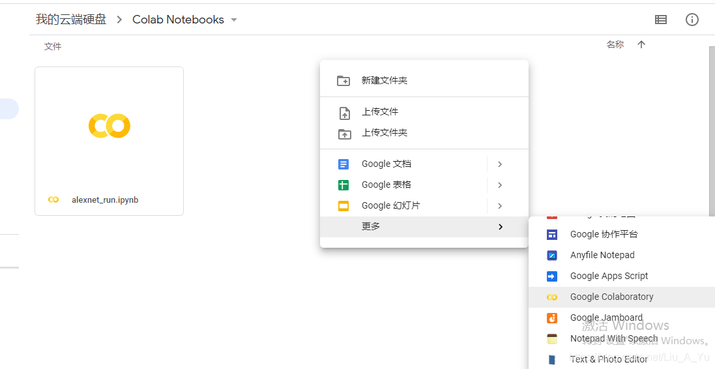Image resolution: width=715 pixels, height=369 pixels.
Task: Select Google Colaboratory in the submenu
Action: (x=622, y=297)
